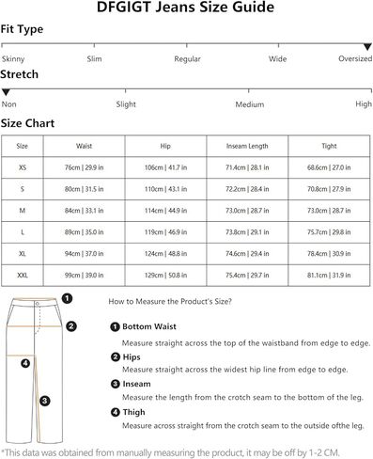Click the bullet 3 icon before Inseam
The image size is (373, 459).
pyautogui.click(x=116, y=384)
